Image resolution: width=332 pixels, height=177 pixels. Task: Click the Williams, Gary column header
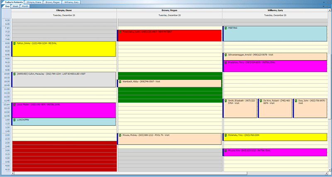(275, 10)
